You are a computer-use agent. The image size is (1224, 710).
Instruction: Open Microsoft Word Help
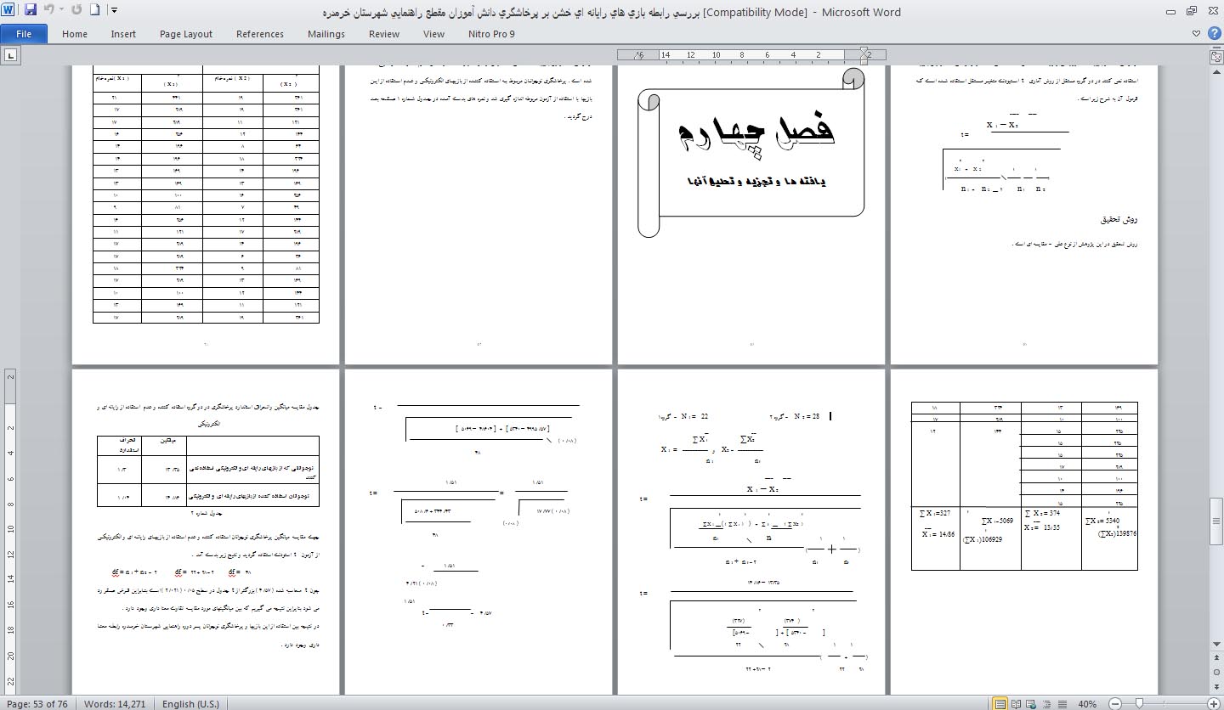(1213, 34)
